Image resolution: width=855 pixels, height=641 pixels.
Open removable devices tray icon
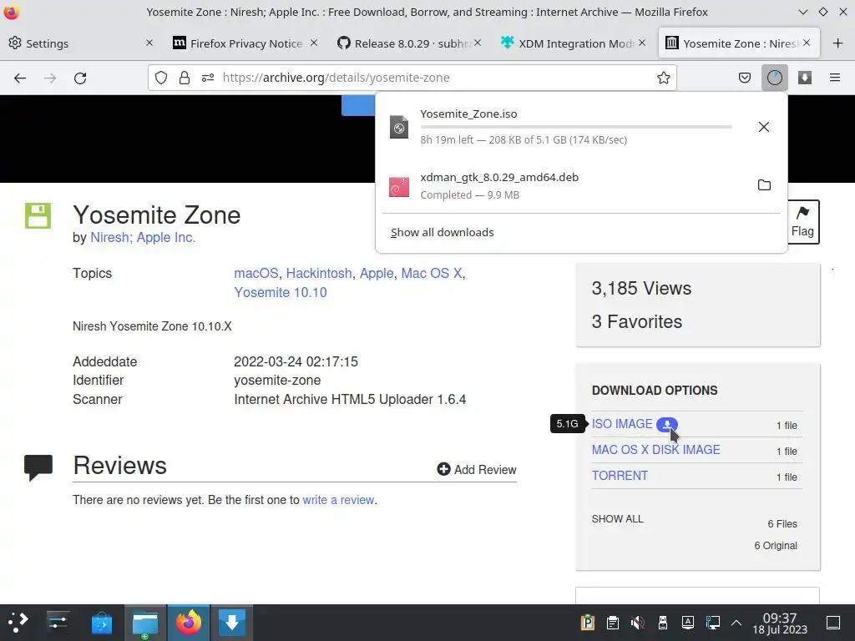click(662, 623)
